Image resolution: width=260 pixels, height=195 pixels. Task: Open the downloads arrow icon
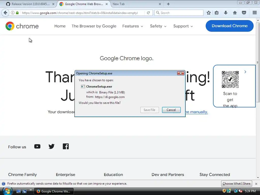[226, 13]
